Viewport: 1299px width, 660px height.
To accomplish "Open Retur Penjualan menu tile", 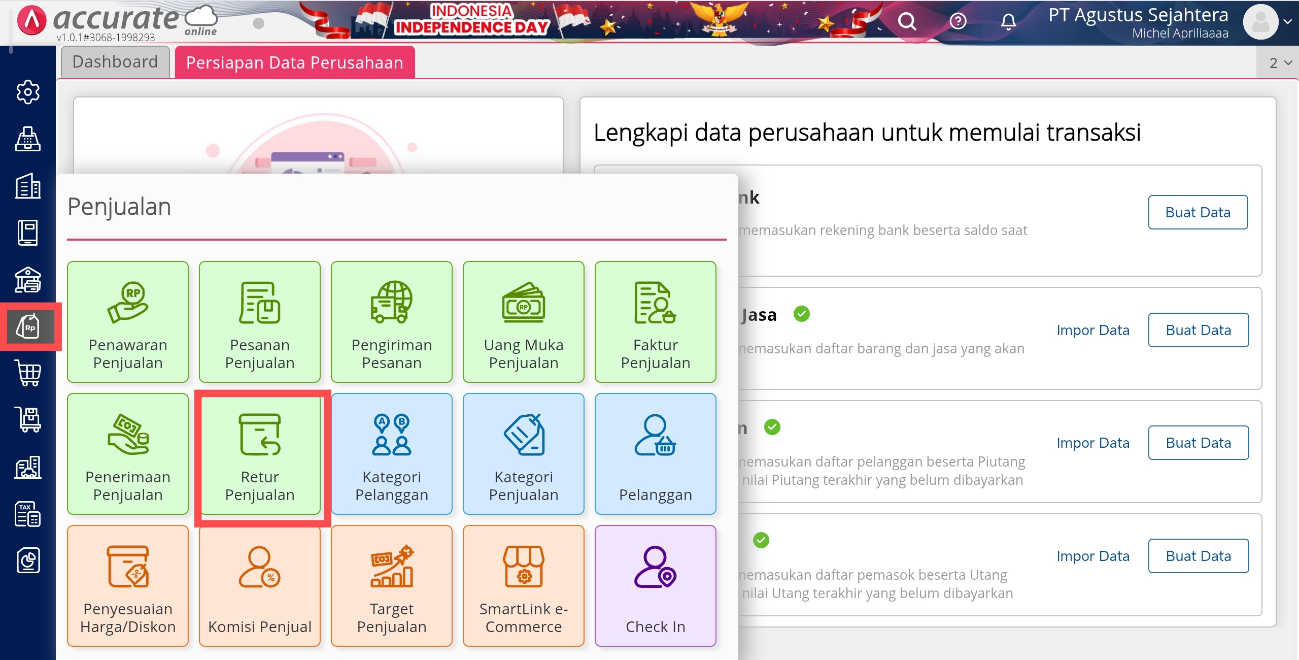I will coord(259,454).
